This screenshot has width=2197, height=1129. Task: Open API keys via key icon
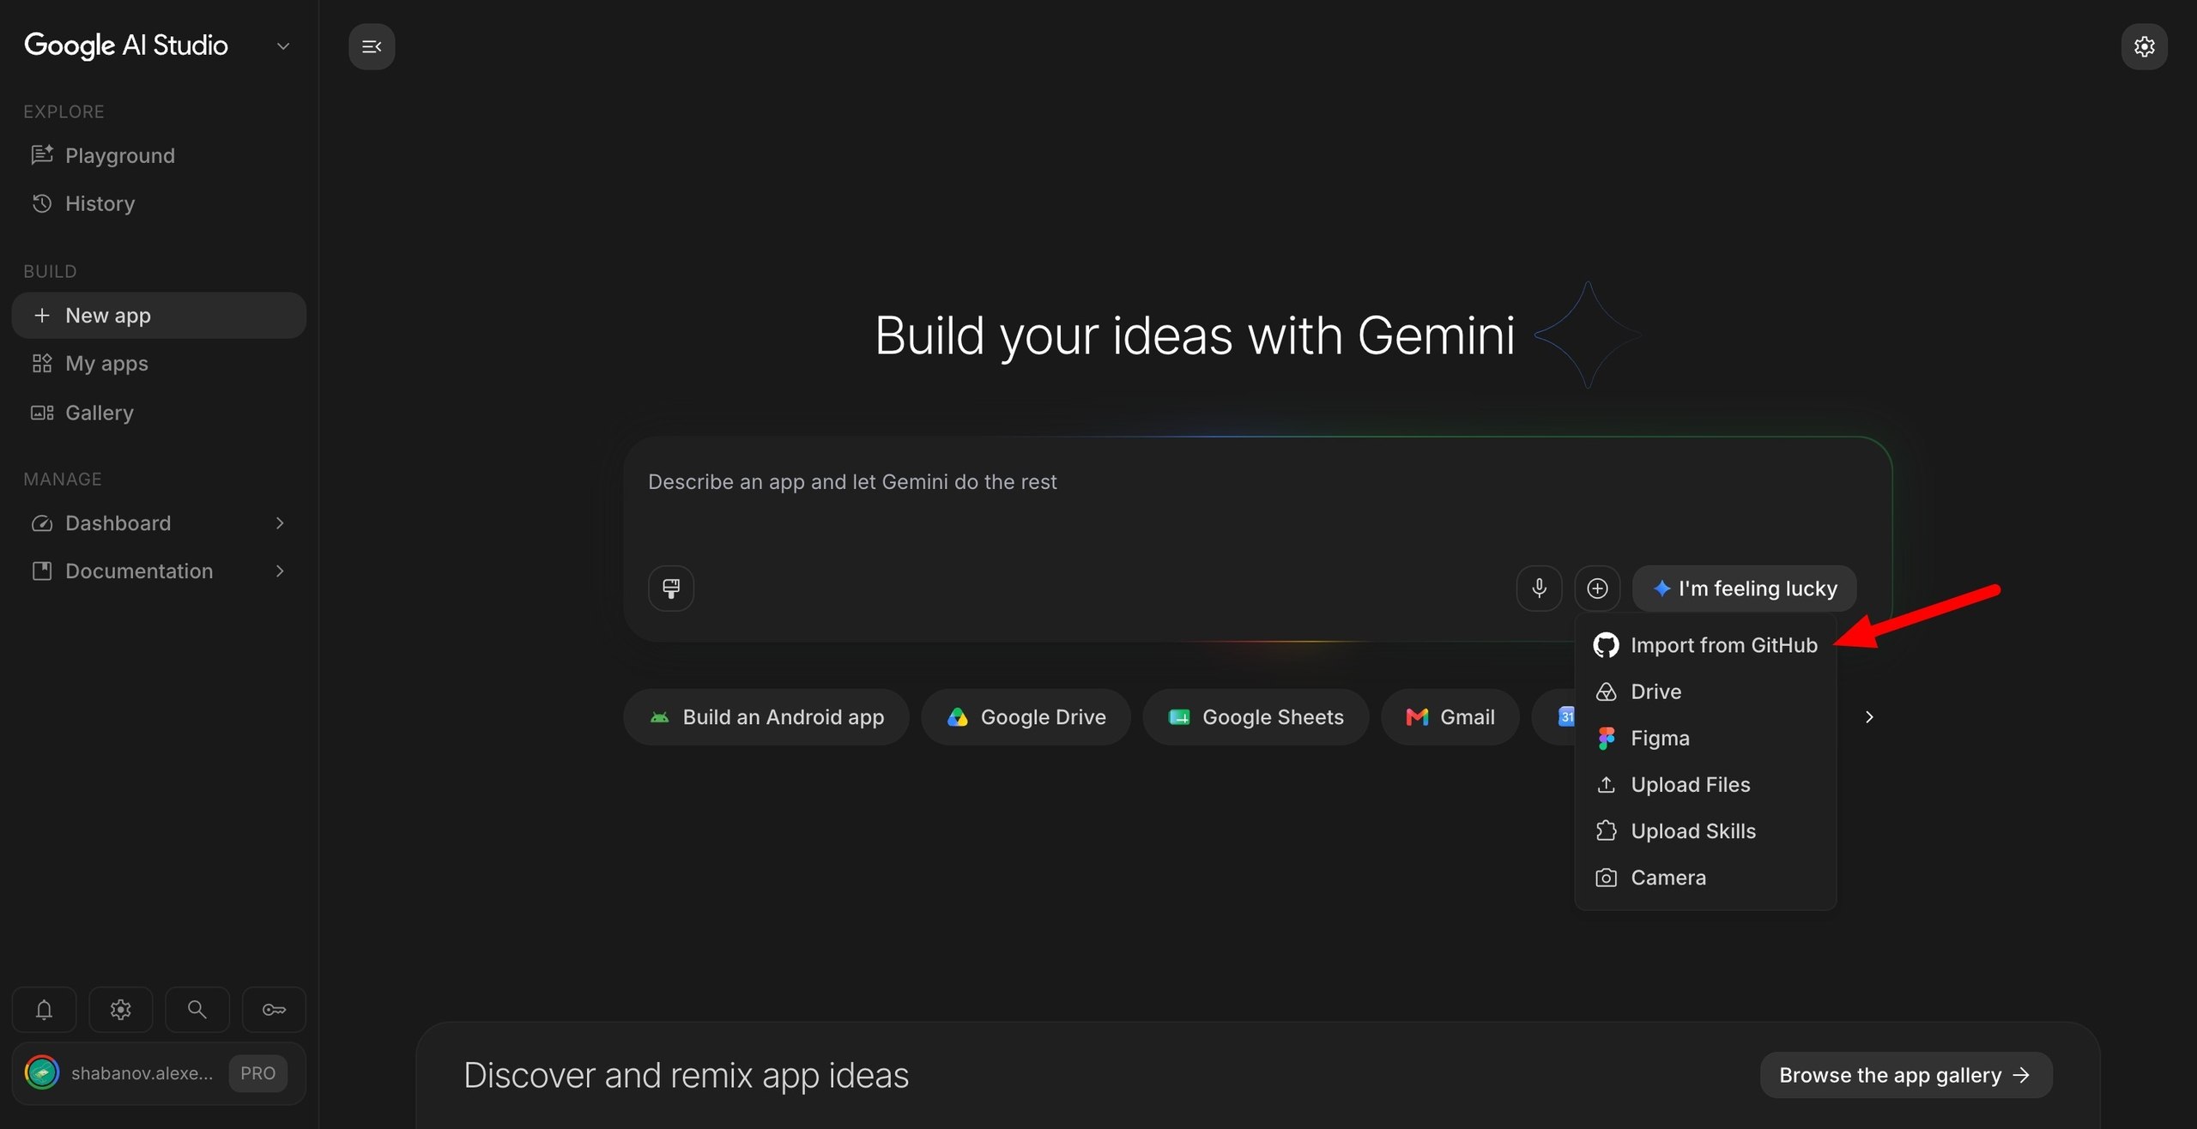275,1010
